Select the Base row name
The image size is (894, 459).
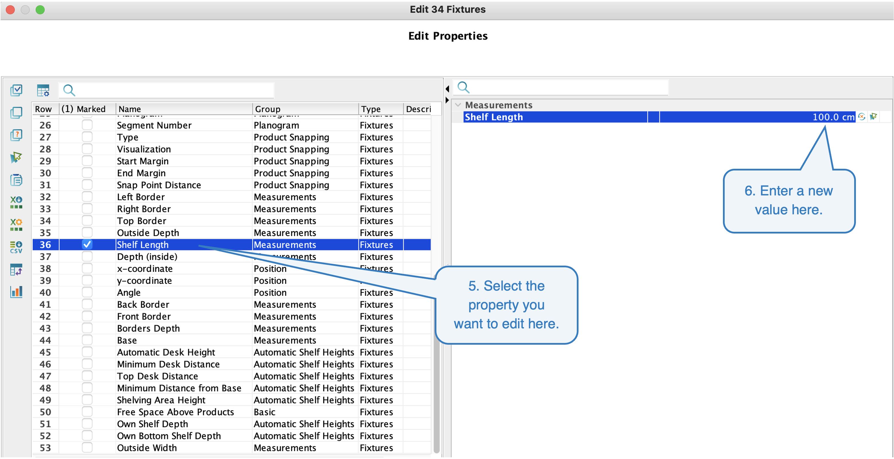click(127, 340)
